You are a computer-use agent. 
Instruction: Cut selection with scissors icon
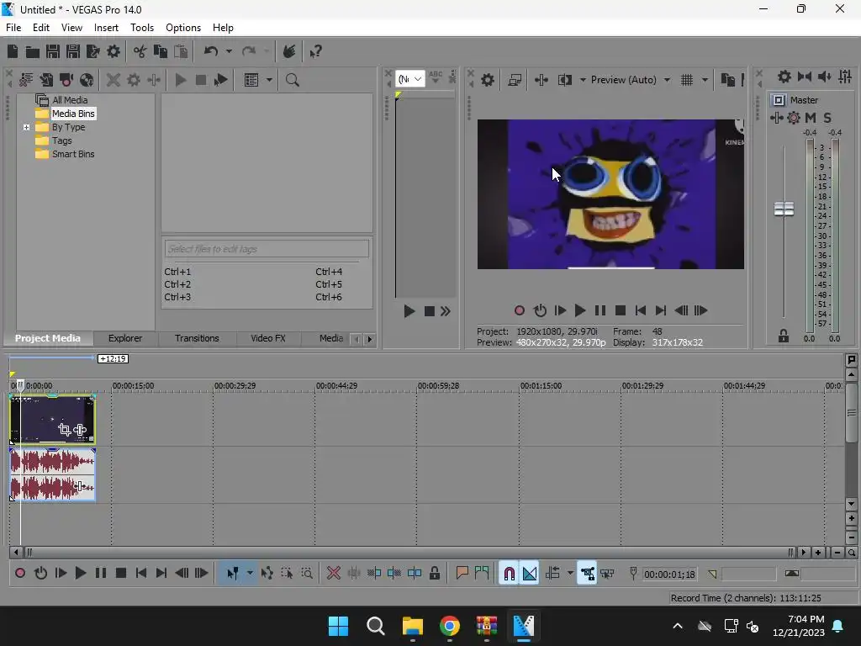click(x=140, y=51)
